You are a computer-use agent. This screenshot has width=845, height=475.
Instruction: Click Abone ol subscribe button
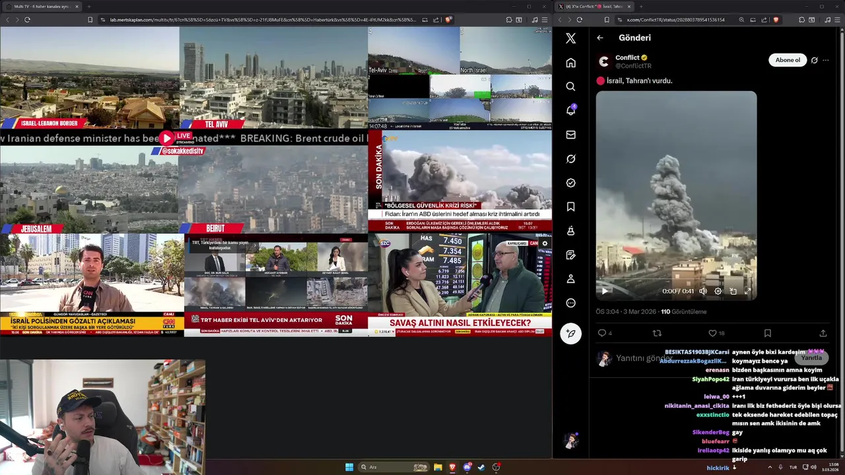pyautogui.click(x=788, y=60)
